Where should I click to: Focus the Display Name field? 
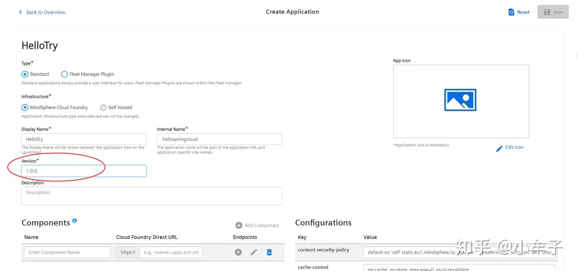coord(84,139)
